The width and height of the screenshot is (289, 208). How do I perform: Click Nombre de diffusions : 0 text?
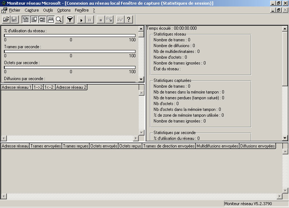pyautogui.click(x=174, y=46)
